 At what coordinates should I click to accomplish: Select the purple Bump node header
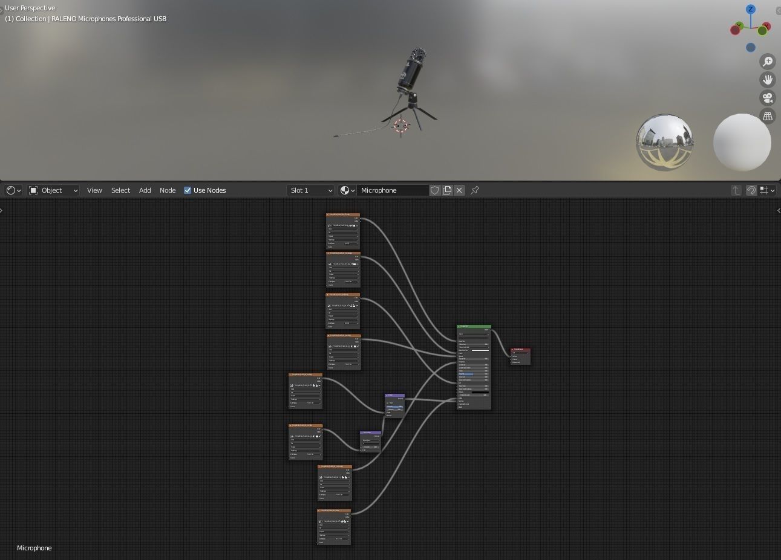coord(395,395)
